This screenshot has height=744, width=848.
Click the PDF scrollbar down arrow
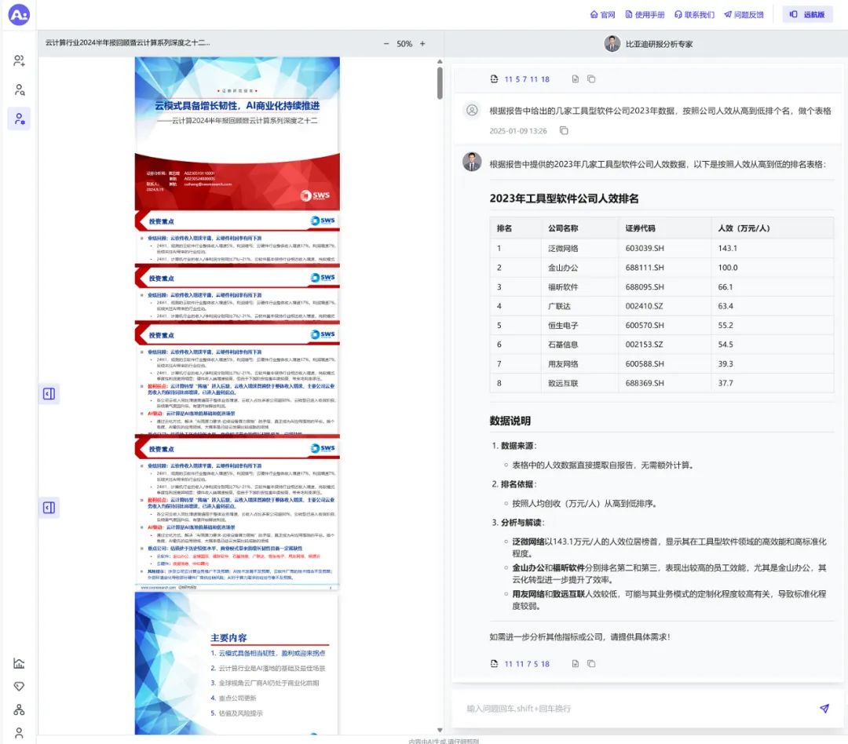click(440, 730)
